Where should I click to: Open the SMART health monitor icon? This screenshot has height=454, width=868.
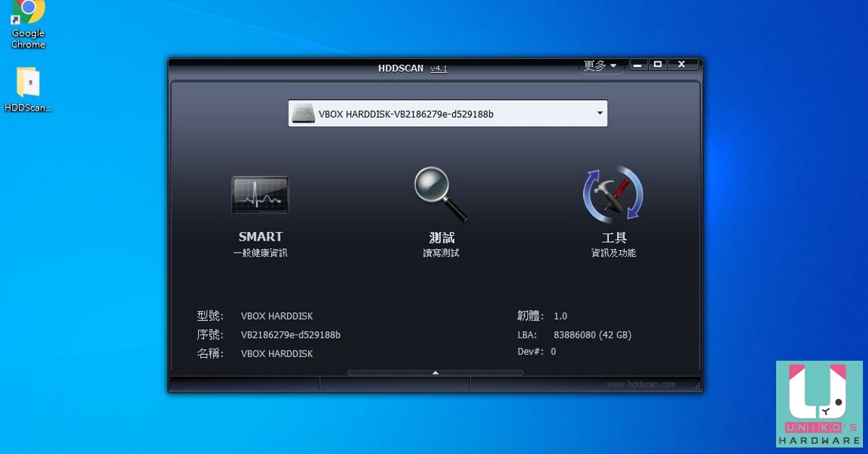260,194
